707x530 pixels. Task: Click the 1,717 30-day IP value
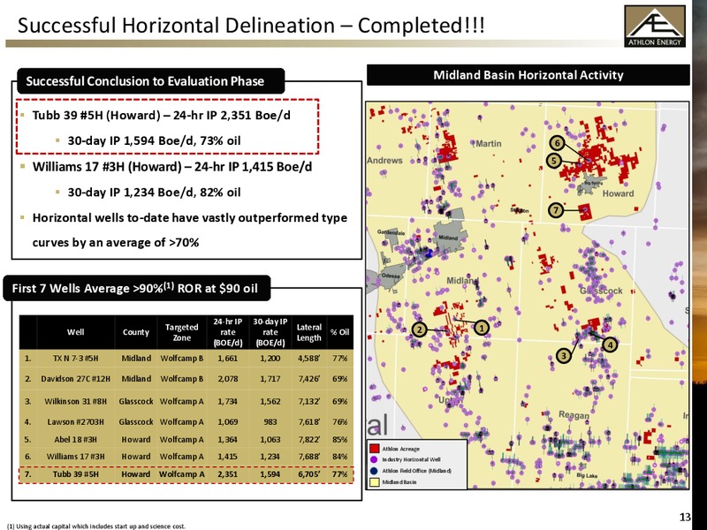pos(270,379)
